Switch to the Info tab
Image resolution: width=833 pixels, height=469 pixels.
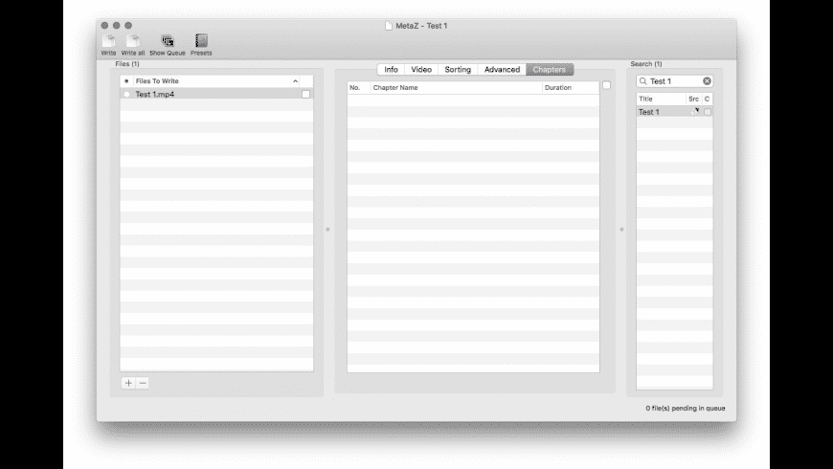click(x=391, y=70)
